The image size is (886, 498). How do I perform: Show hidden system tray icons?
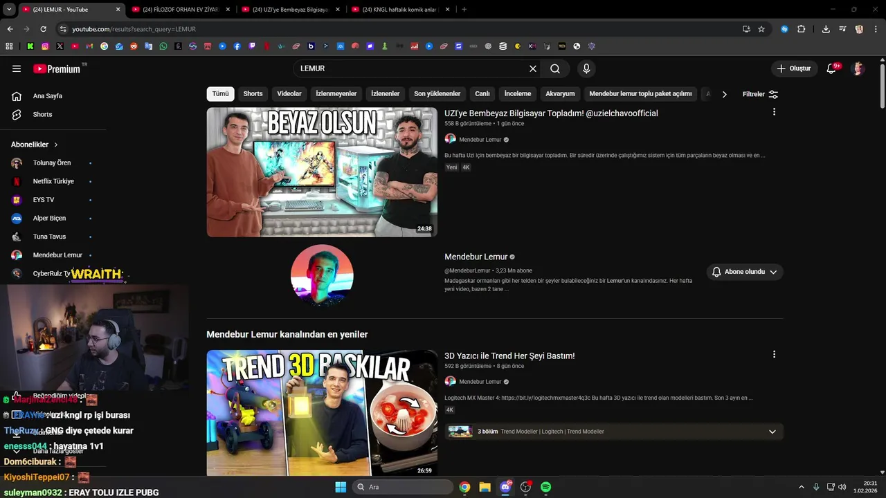[x=802, y=487]
